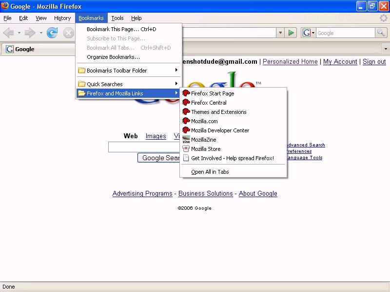Click the Firefox and Mozilla Links folder icon
The height and width of the screenshot is (292, 390).
pos(81,93)
